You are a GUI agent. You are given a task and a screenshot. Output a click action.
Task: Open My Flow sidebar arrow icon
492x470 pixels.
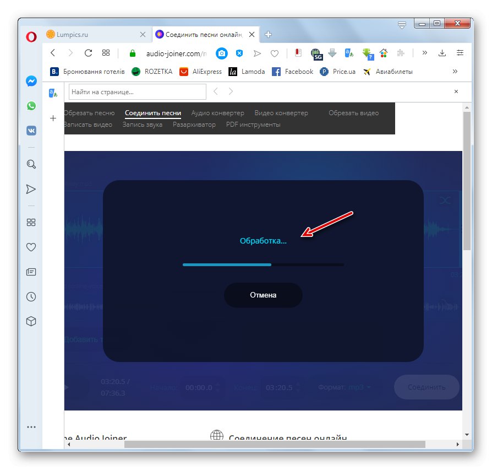(31, 189)
